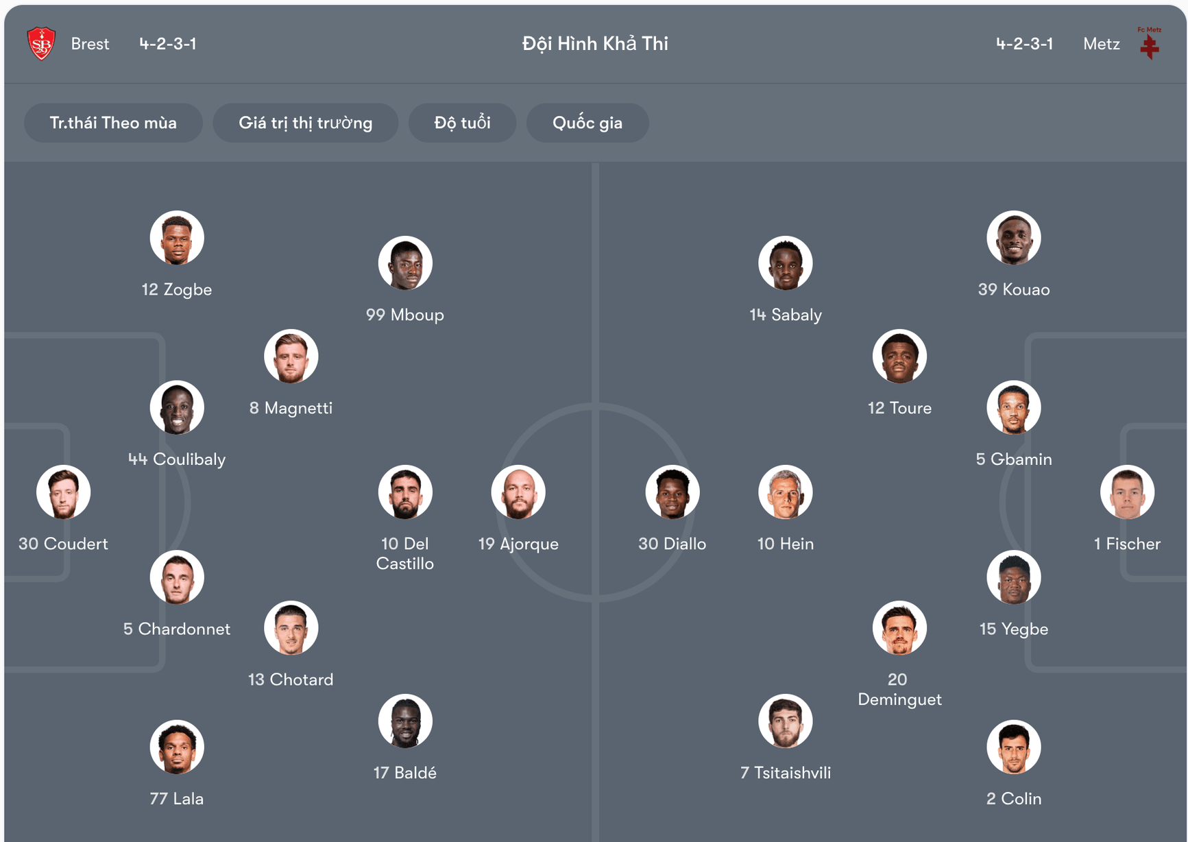Select goalkeeper Coudert's player photo
Viewport: 1188px width, 842px height.
pos(63,492)
